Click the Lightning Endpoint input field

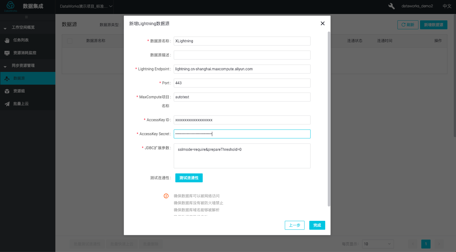pos(242,69)
